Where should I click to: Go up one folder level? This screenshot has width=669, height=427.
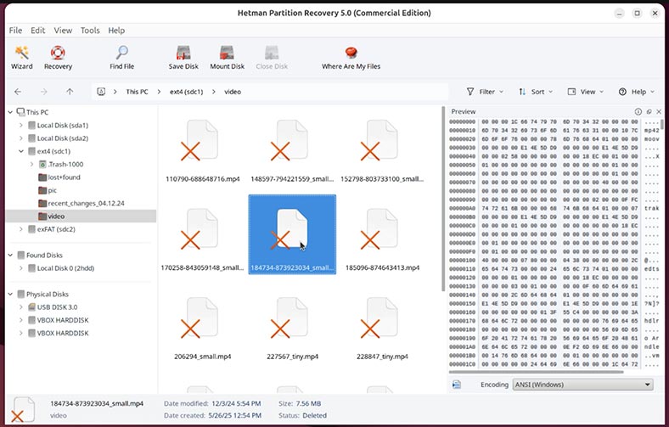(70, 92)
